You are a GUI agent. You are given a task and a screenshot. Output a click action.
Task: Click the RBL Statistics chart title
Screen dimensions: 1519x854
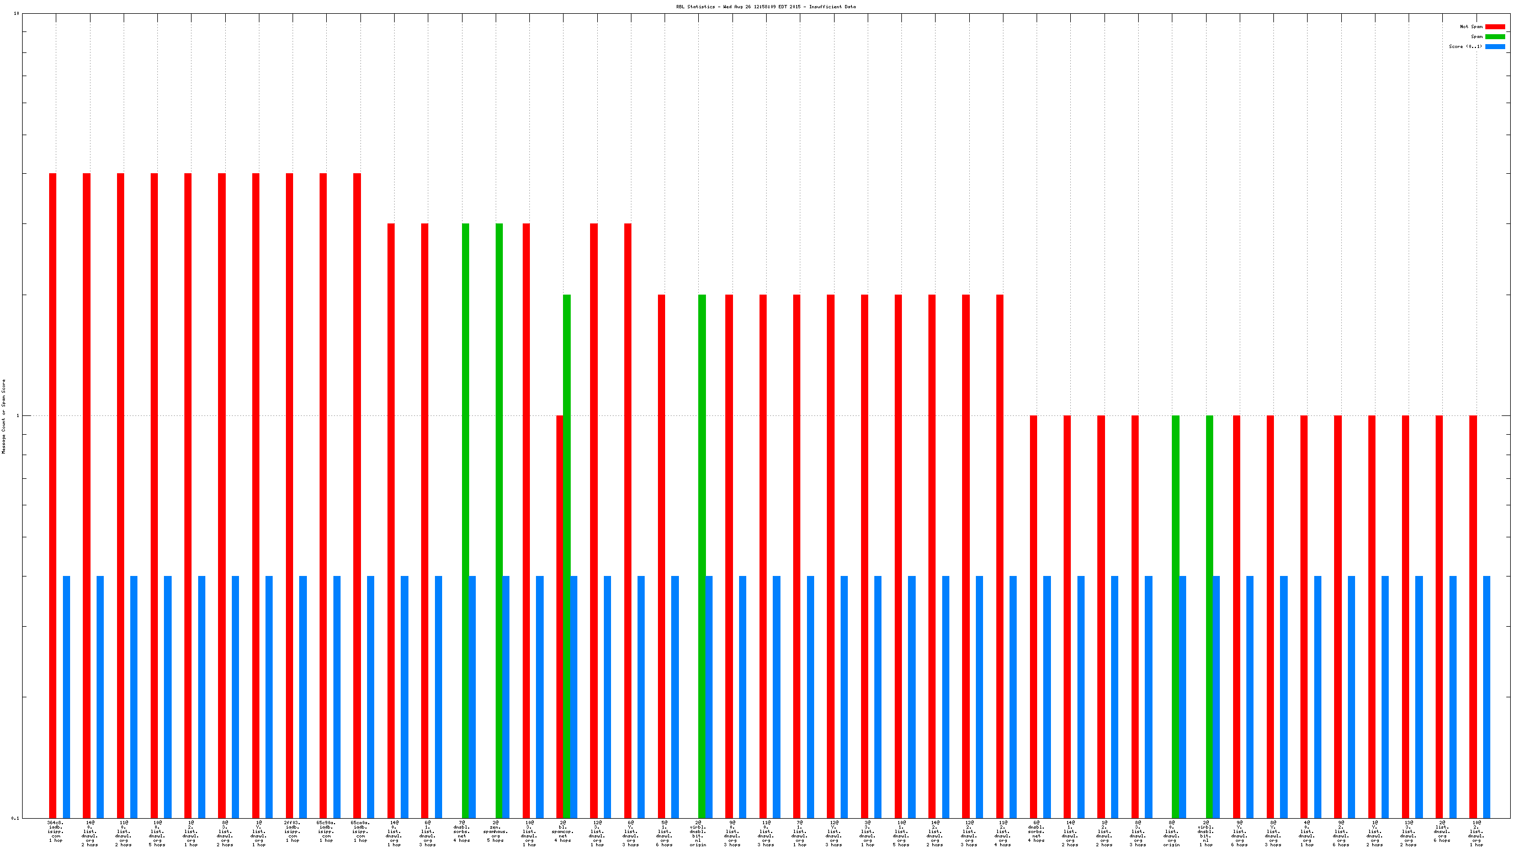(766, 7)
